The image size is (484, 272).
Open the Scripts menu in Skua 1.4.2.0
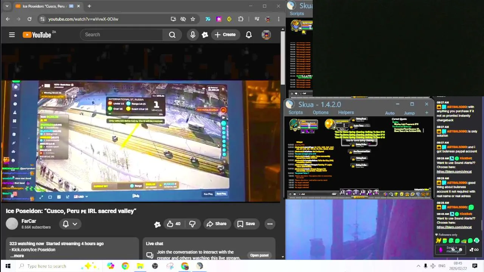click(x=296, y=113)
